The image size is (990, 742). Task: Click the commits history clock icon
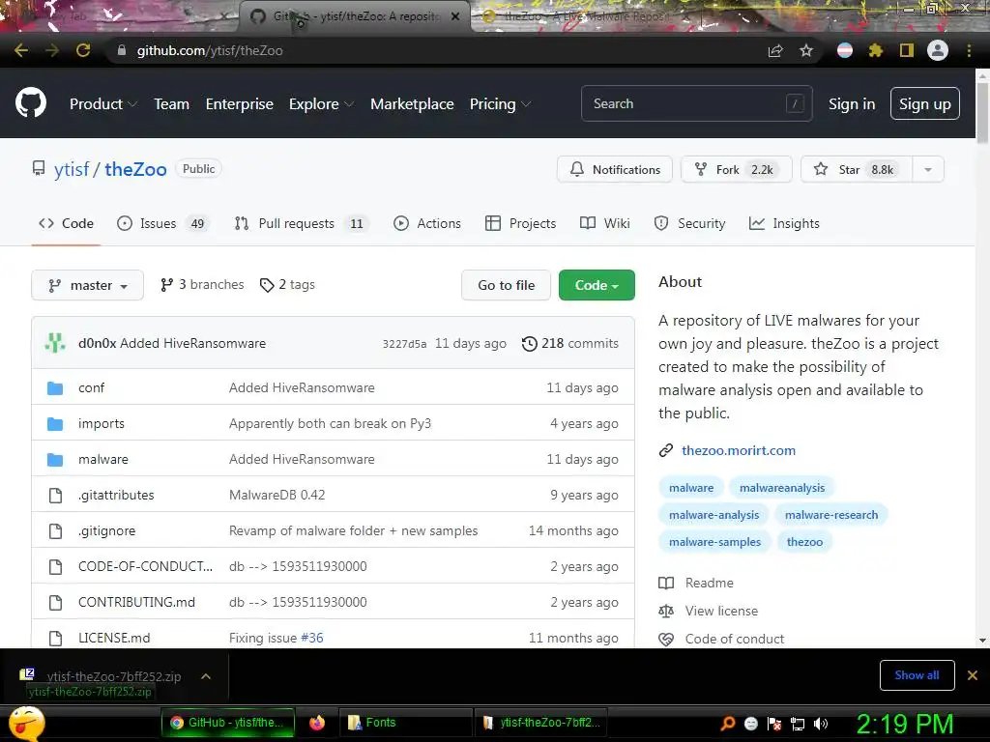(529, 343)
